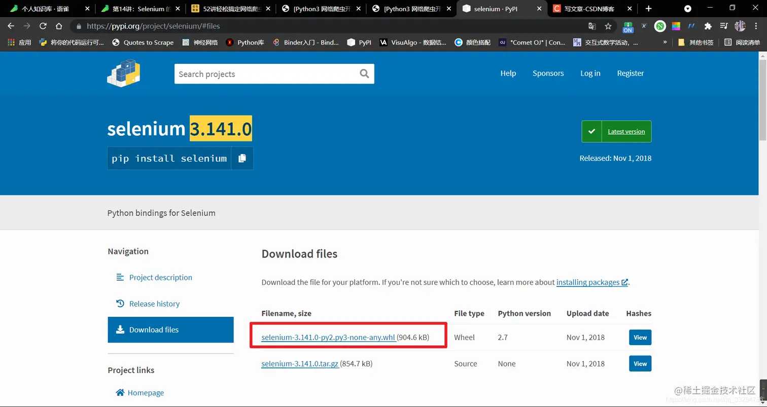The height and width of the screenshot is (407, 767).
Task: Click the Python version value 2.7
Action: click(x=503, y=337)
